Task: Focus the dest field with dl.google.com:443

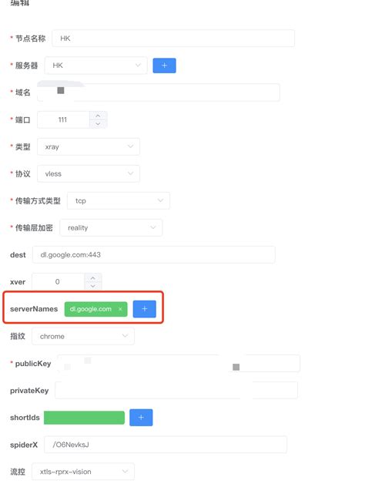Action: (154, 255)
